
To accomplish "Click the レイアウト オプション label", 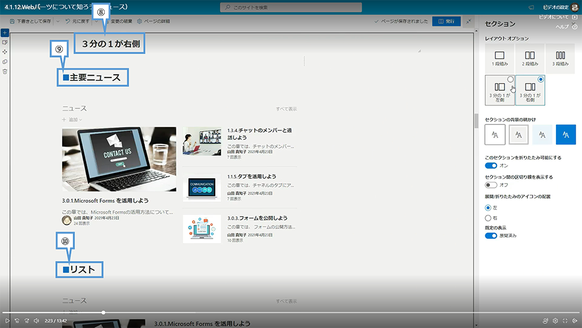I will click(x=507, y=38).
